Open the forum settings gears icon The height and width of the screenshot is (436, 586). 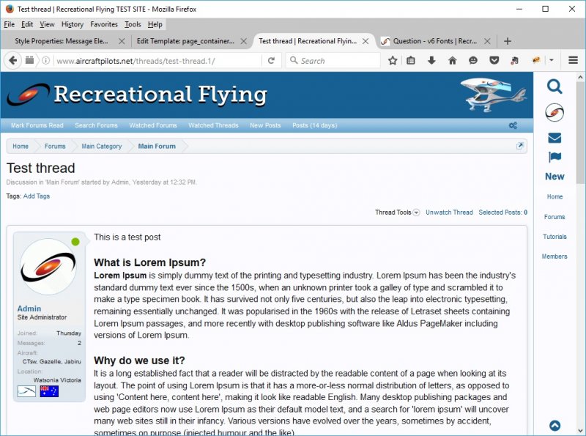pos(513,125)
